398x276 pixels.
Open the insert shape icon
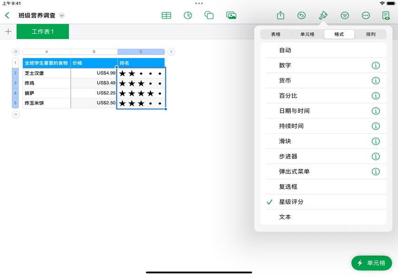(x=209, y=15)
